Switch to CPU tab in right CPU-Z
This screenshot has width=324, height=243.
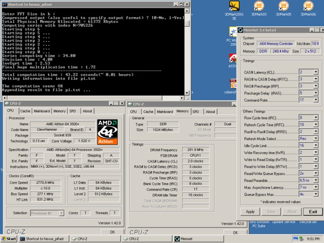133,112
